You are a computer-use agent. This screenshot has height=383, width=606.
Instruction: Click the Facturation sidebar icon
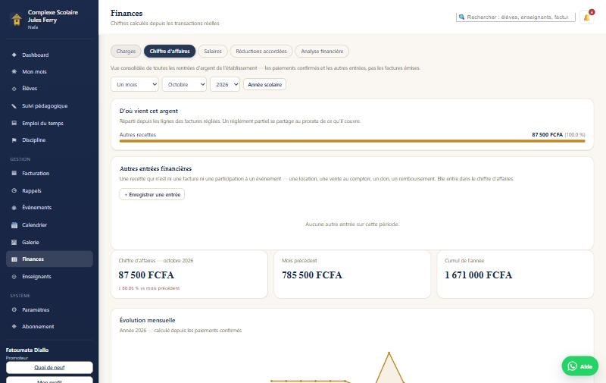14,174
